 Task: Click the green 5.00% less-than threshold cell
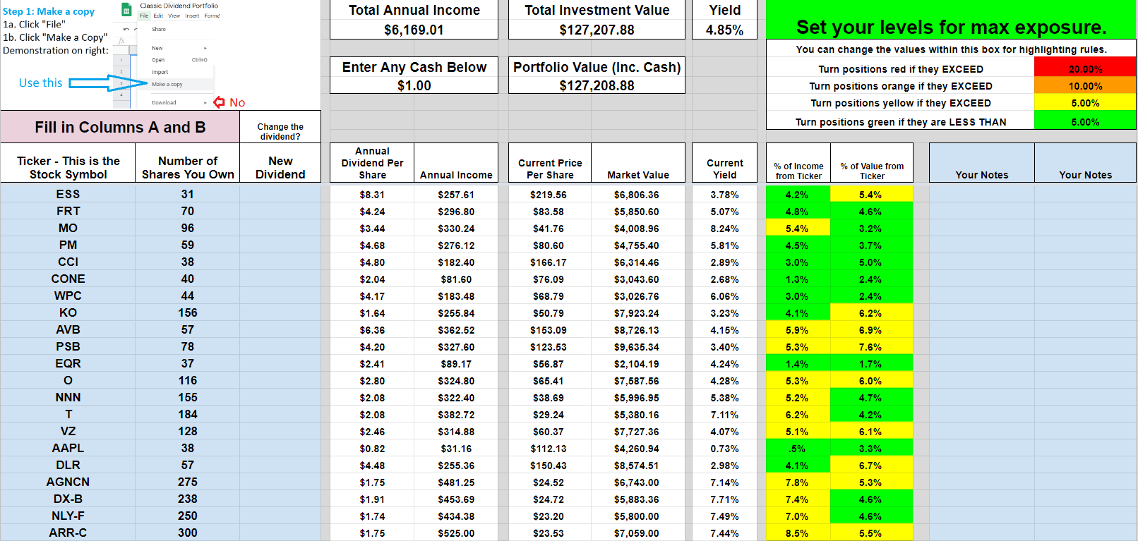pyautogui.click(x=1085, y=121)
